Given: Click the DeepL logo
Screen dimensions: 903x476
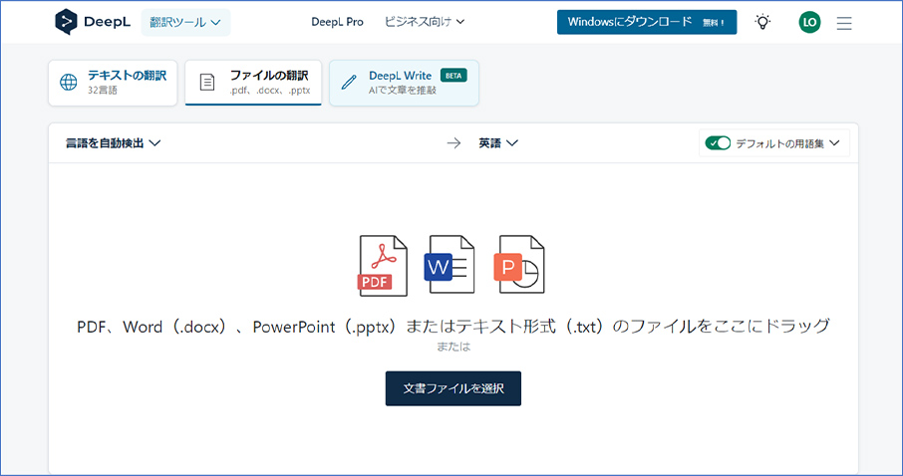Looking at the screenshot, I should (x=93, y=23).
